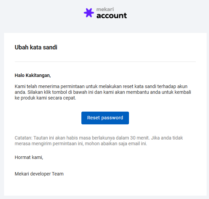Click the line "ke produk kami secara cepat."
The image size is (209, 199).
[x=46, y=98]
